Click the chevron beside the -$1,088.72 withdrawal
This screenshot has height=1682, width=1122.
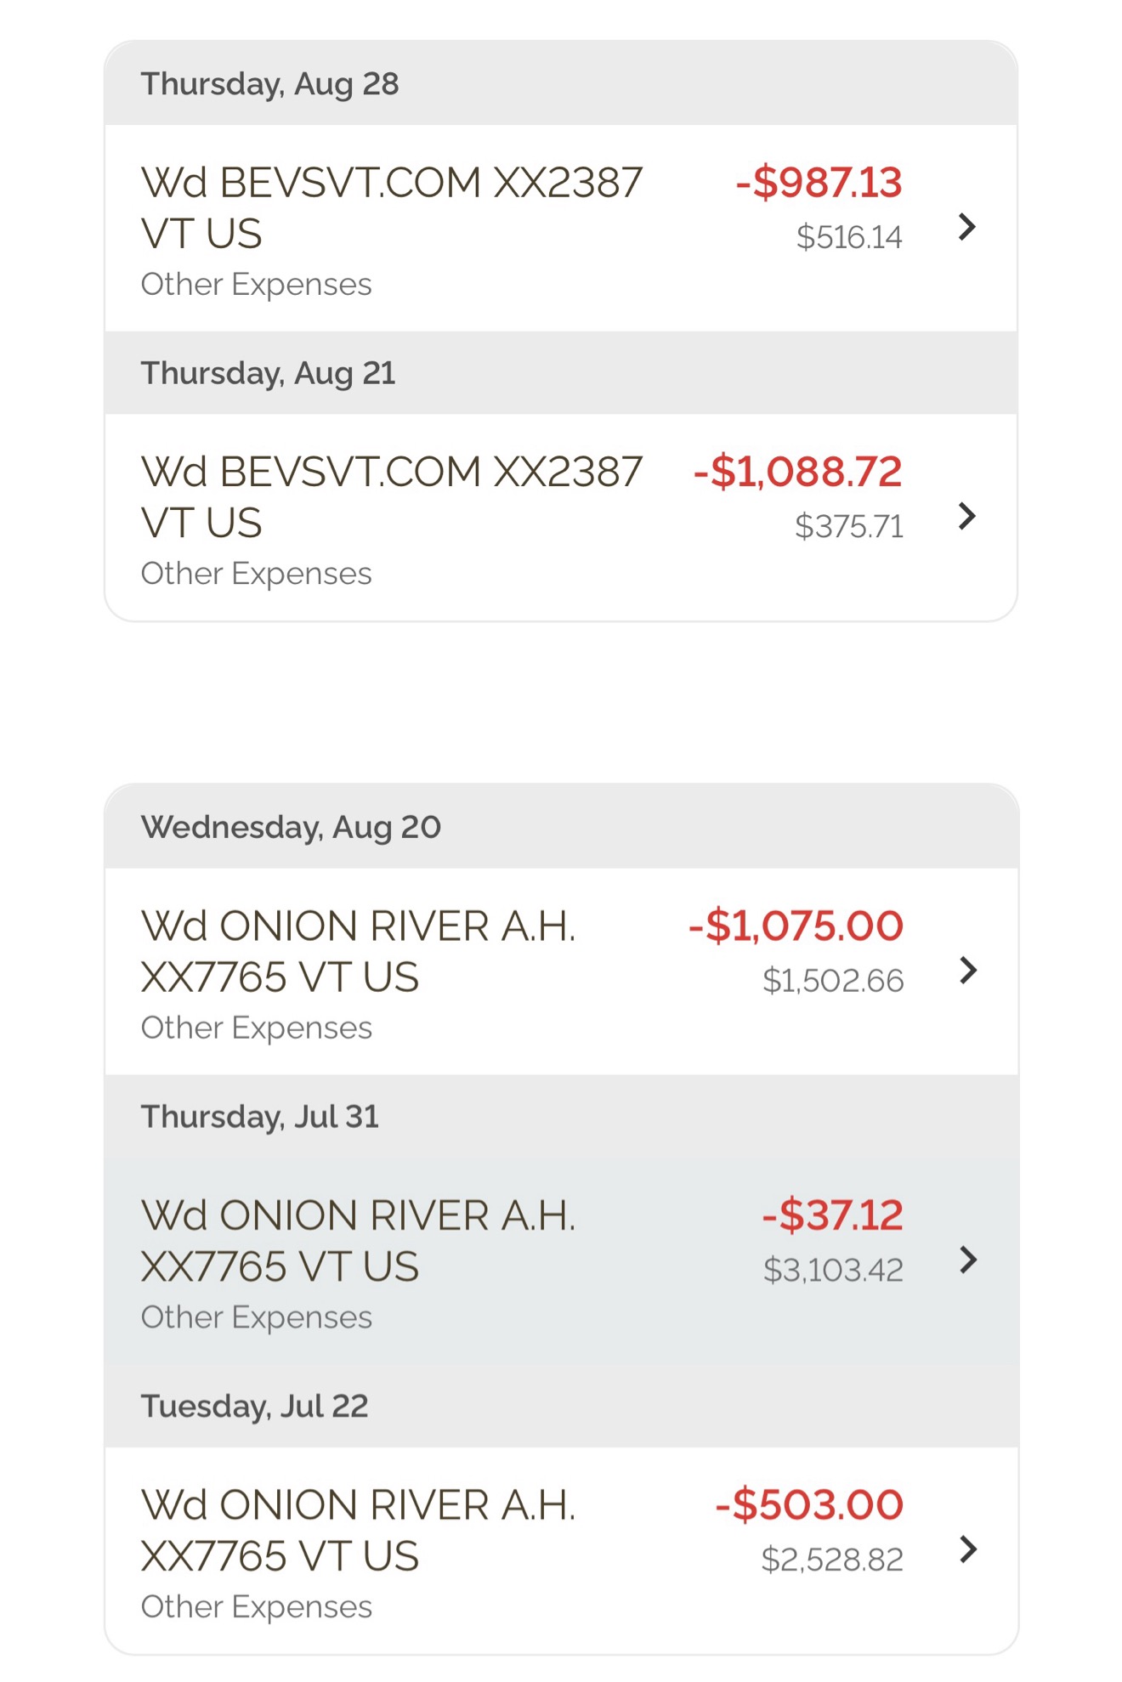pos(966,516)
